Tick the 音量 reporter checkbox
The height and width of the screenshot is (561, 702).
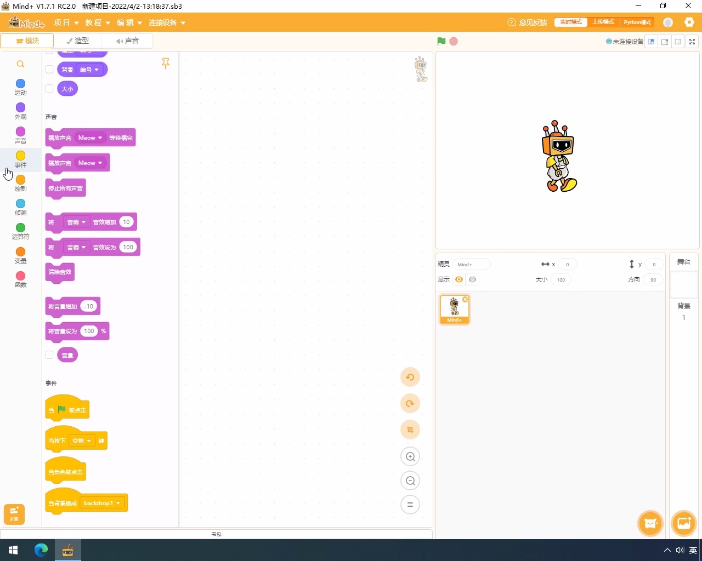pyautogui.click(x=49, y=355)
